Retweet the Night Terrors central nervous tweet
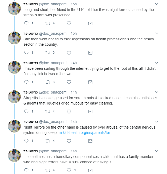Viewport: 167px width, 174px height. pos(48,141)
